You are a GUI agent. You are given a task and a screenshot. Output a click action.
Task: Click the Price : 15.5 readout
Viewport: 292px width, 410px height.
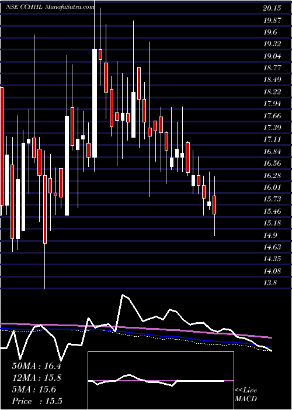point(37,401)
